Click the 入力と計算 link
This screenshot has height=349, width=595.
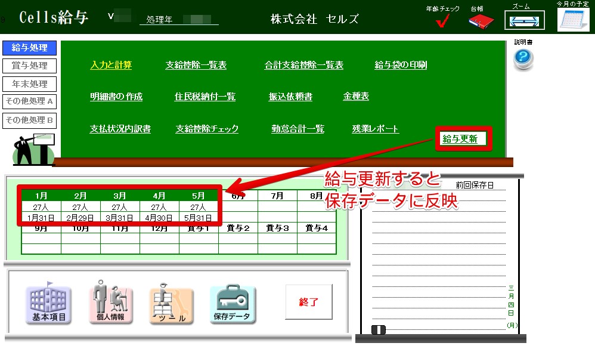coord(111,66)
